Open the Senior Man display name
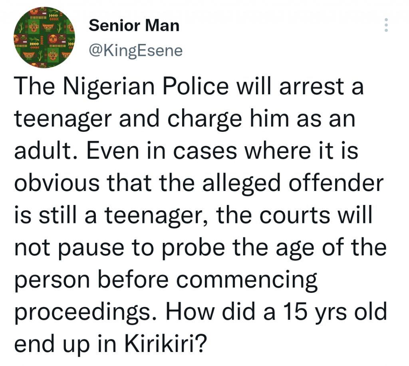The height and width of the screenshot is (366, 409). (x=134, y=26)
